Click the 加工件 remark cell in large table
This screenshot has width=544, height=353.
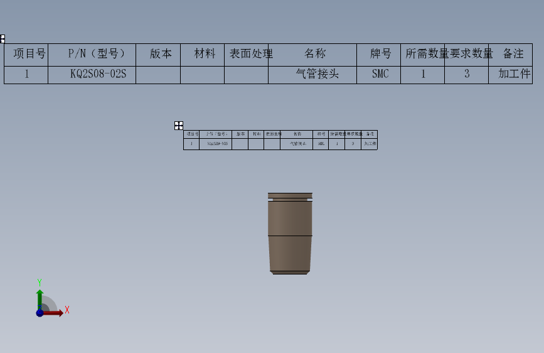(510, 75)
